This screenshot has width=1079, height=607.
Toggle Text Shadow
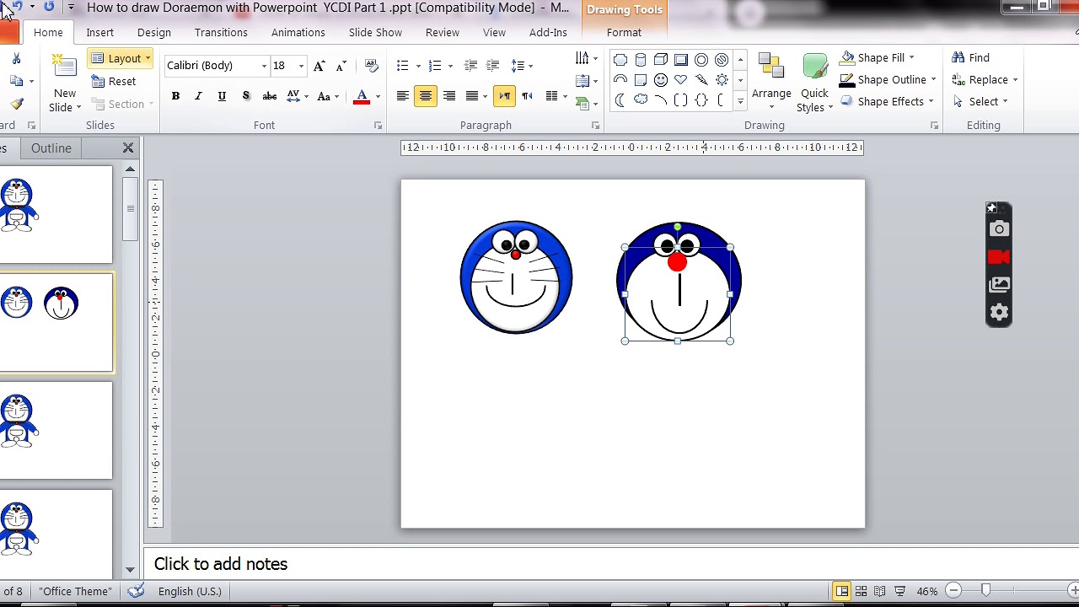[245, 96]
